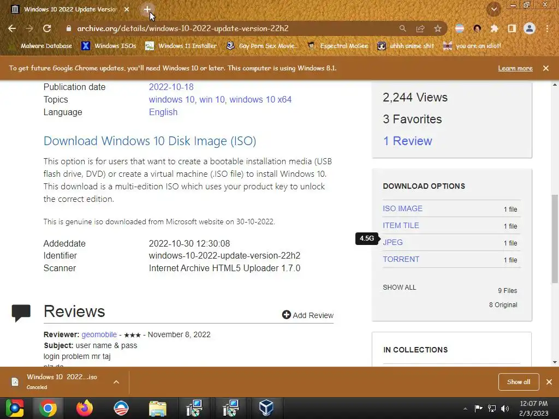This screenshot has height=419, width=559.
Task: Click the 3 Favorites text
Action: click(412, 119)
